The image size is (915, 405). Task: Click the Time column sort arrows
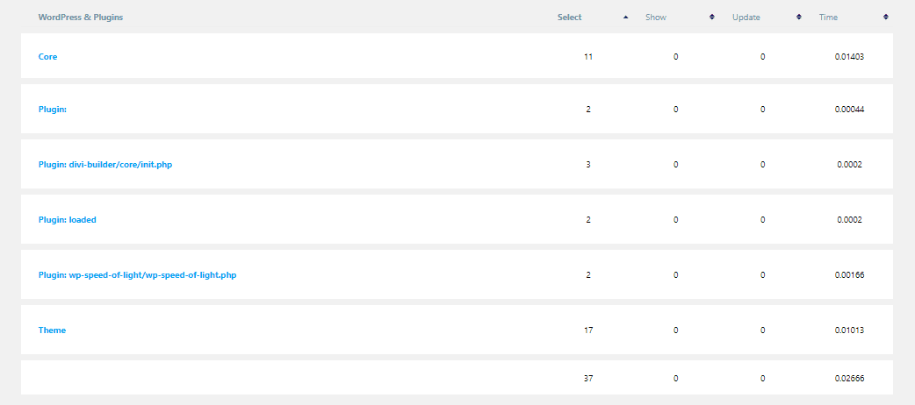[x=886, y=18]
